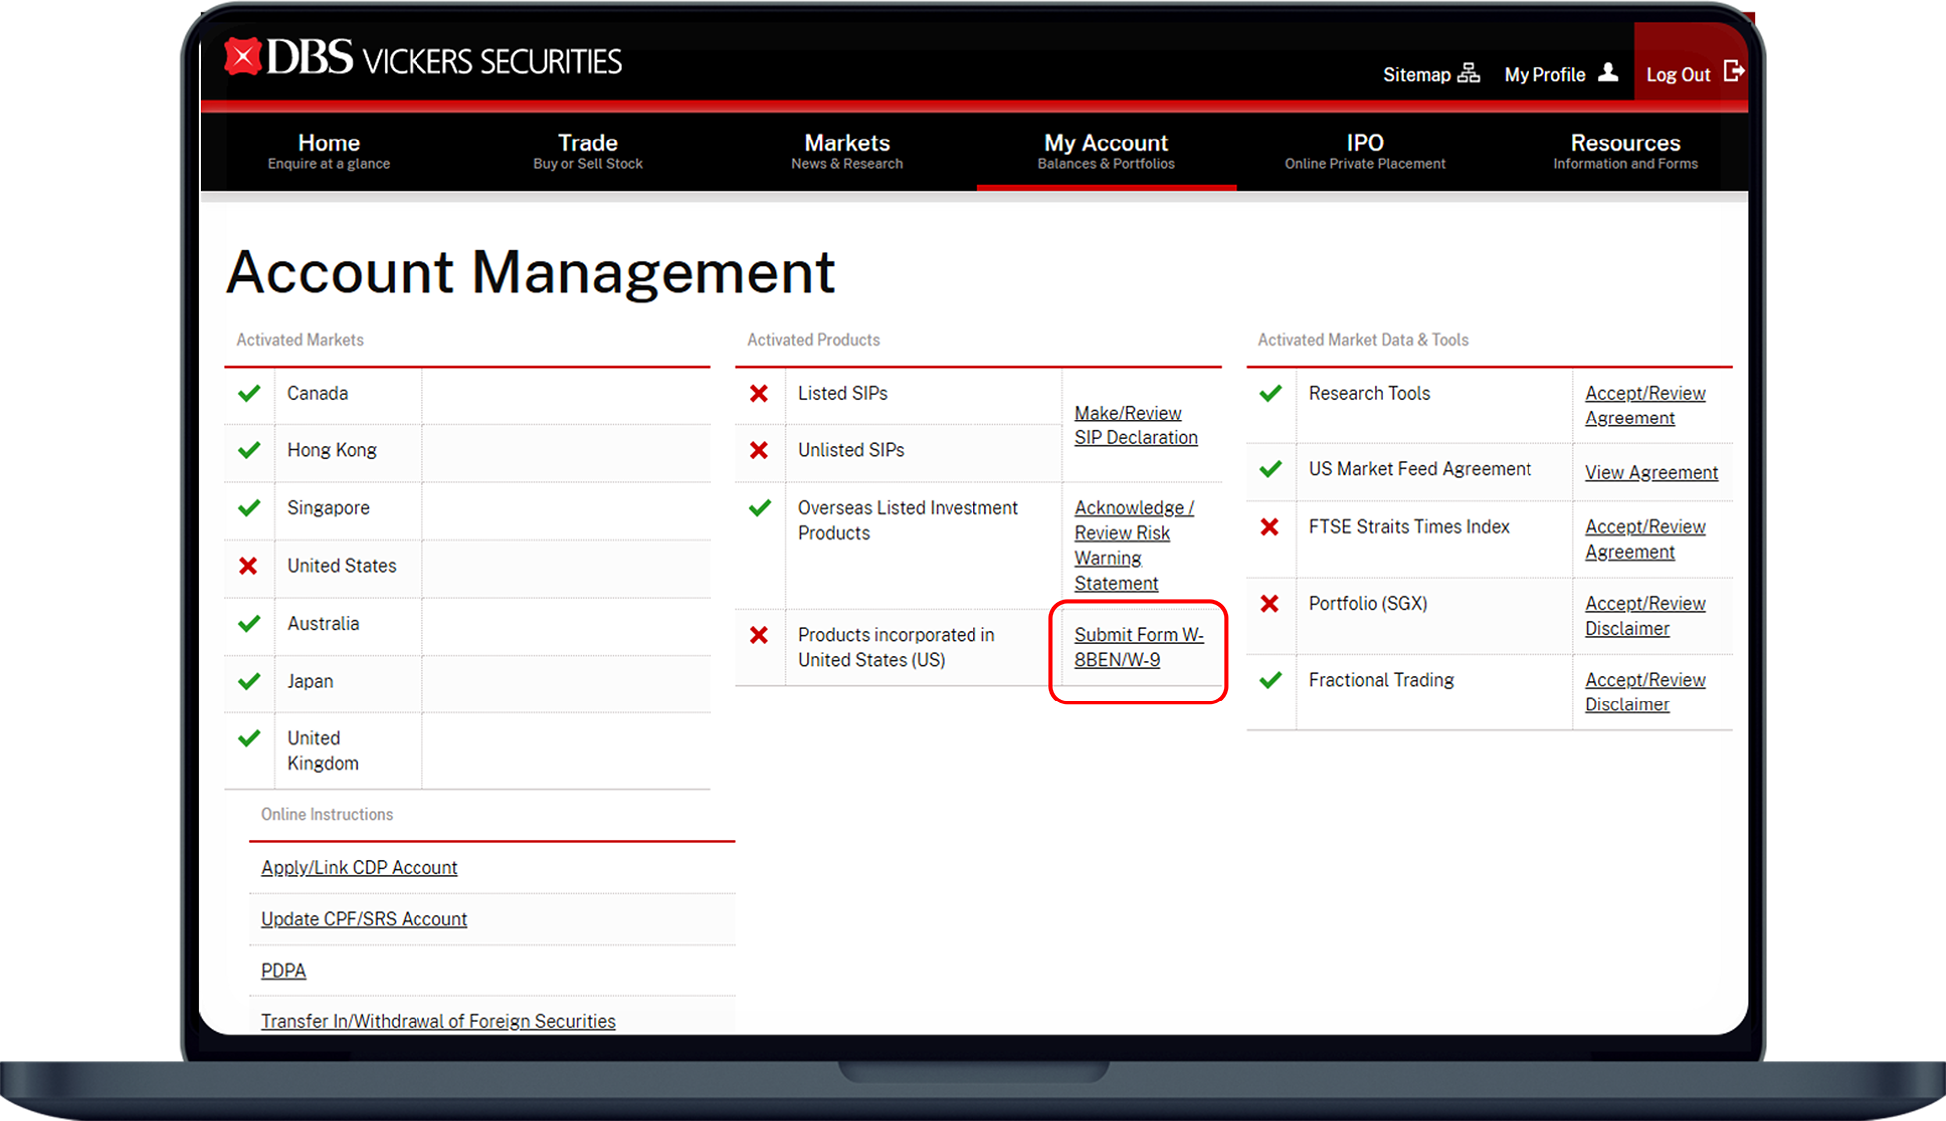Select the My Account tab

(x=1106, y=150)
